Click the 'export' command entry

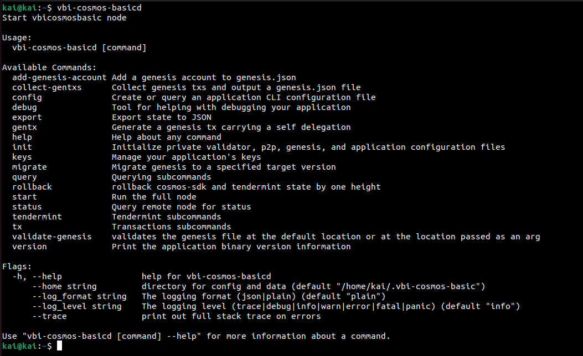(27, 117)
